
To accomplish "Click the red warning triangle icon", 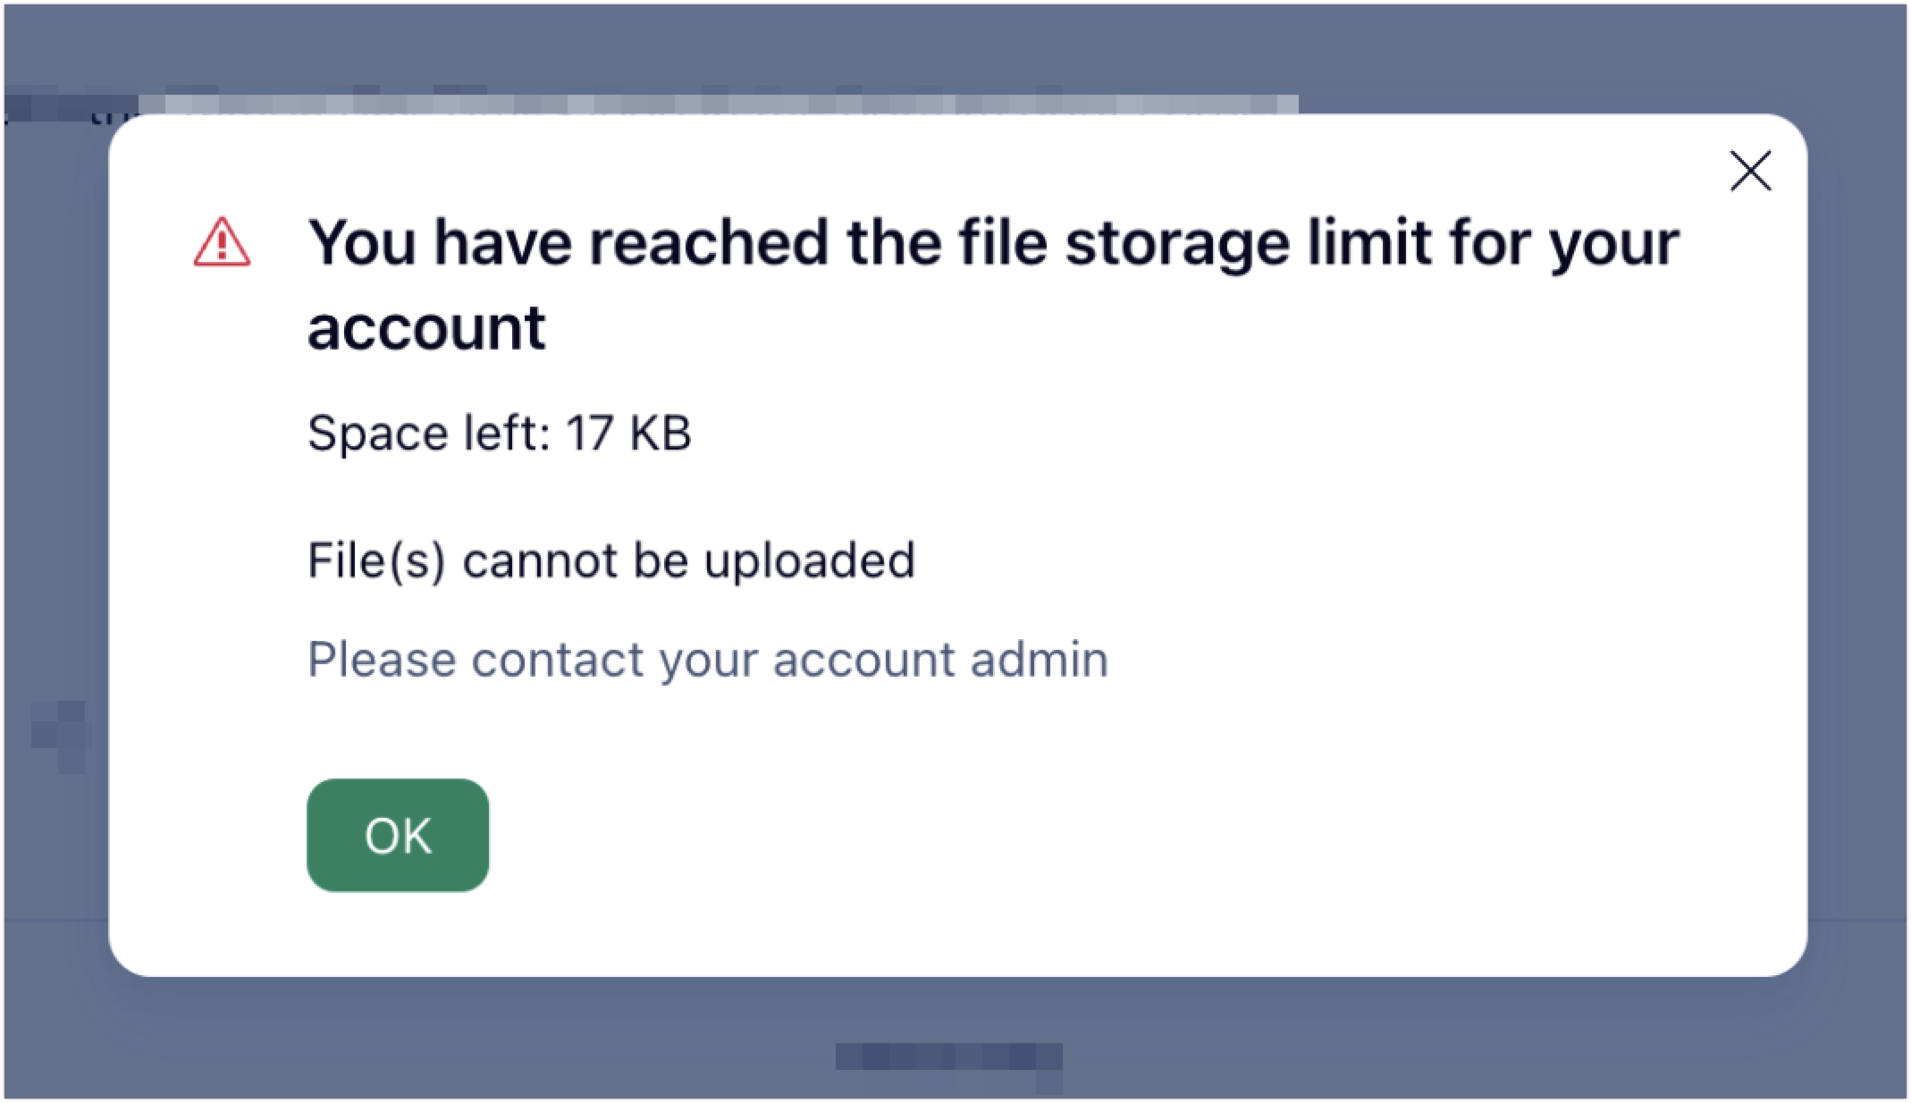I will click(x=222, y=242).
